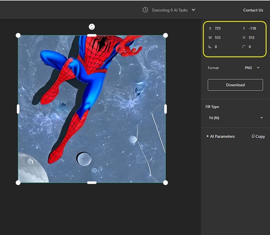Click the bottom-right corner resize handle

pyautogui.click(x=165, y=183)
